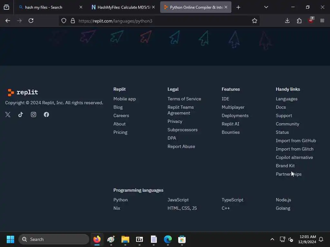The image size is (330, 247).
Task: Open the notification bell in the taskbar
Action: tap(321, 239)
